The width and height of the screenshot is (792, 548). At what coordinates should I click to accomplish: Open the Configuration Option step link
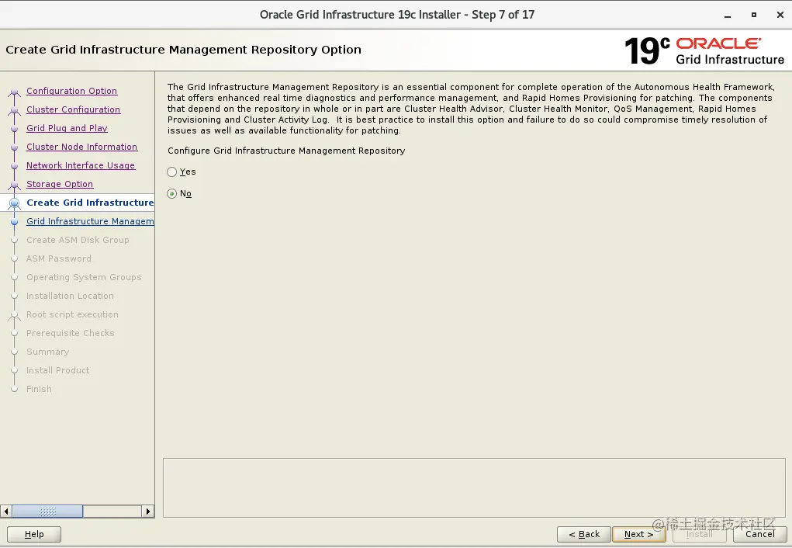[x=71, y=91]
